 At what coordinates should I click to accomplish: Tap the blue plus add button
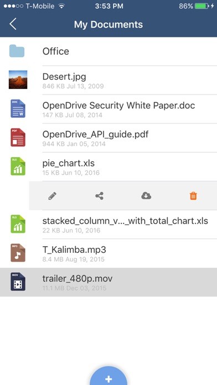tap(108, 376)
